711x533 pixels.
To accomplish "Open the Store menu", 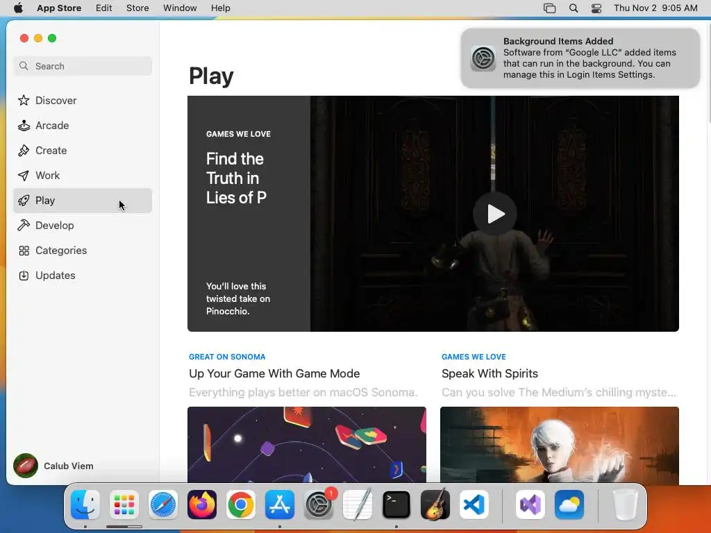I will (x=137, y=8).
